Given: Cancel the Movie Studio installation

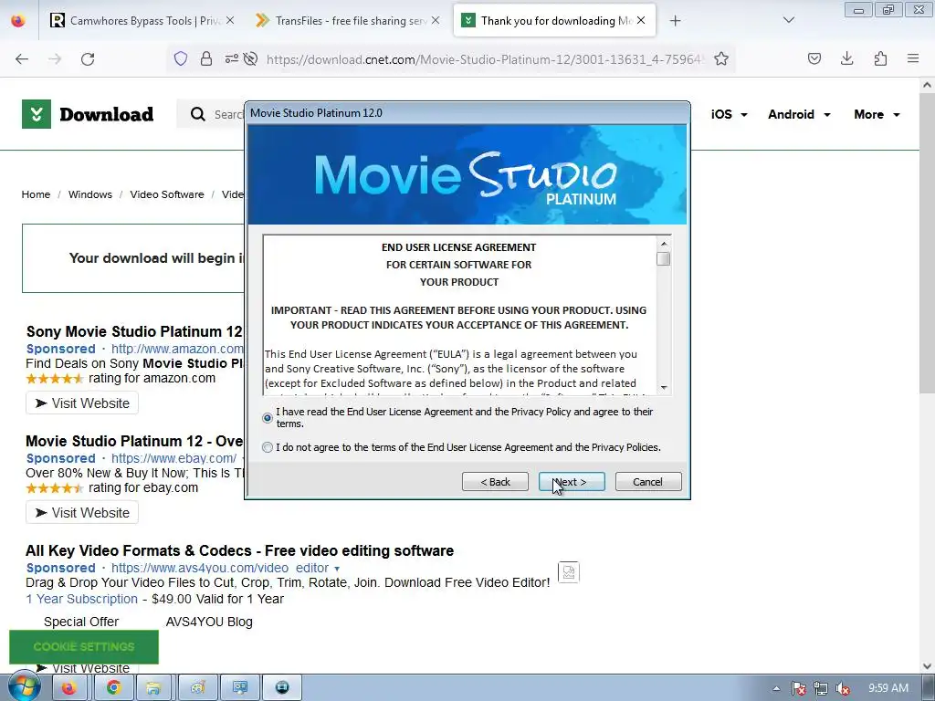Looking at the screenshot, I should pos(648,482).
